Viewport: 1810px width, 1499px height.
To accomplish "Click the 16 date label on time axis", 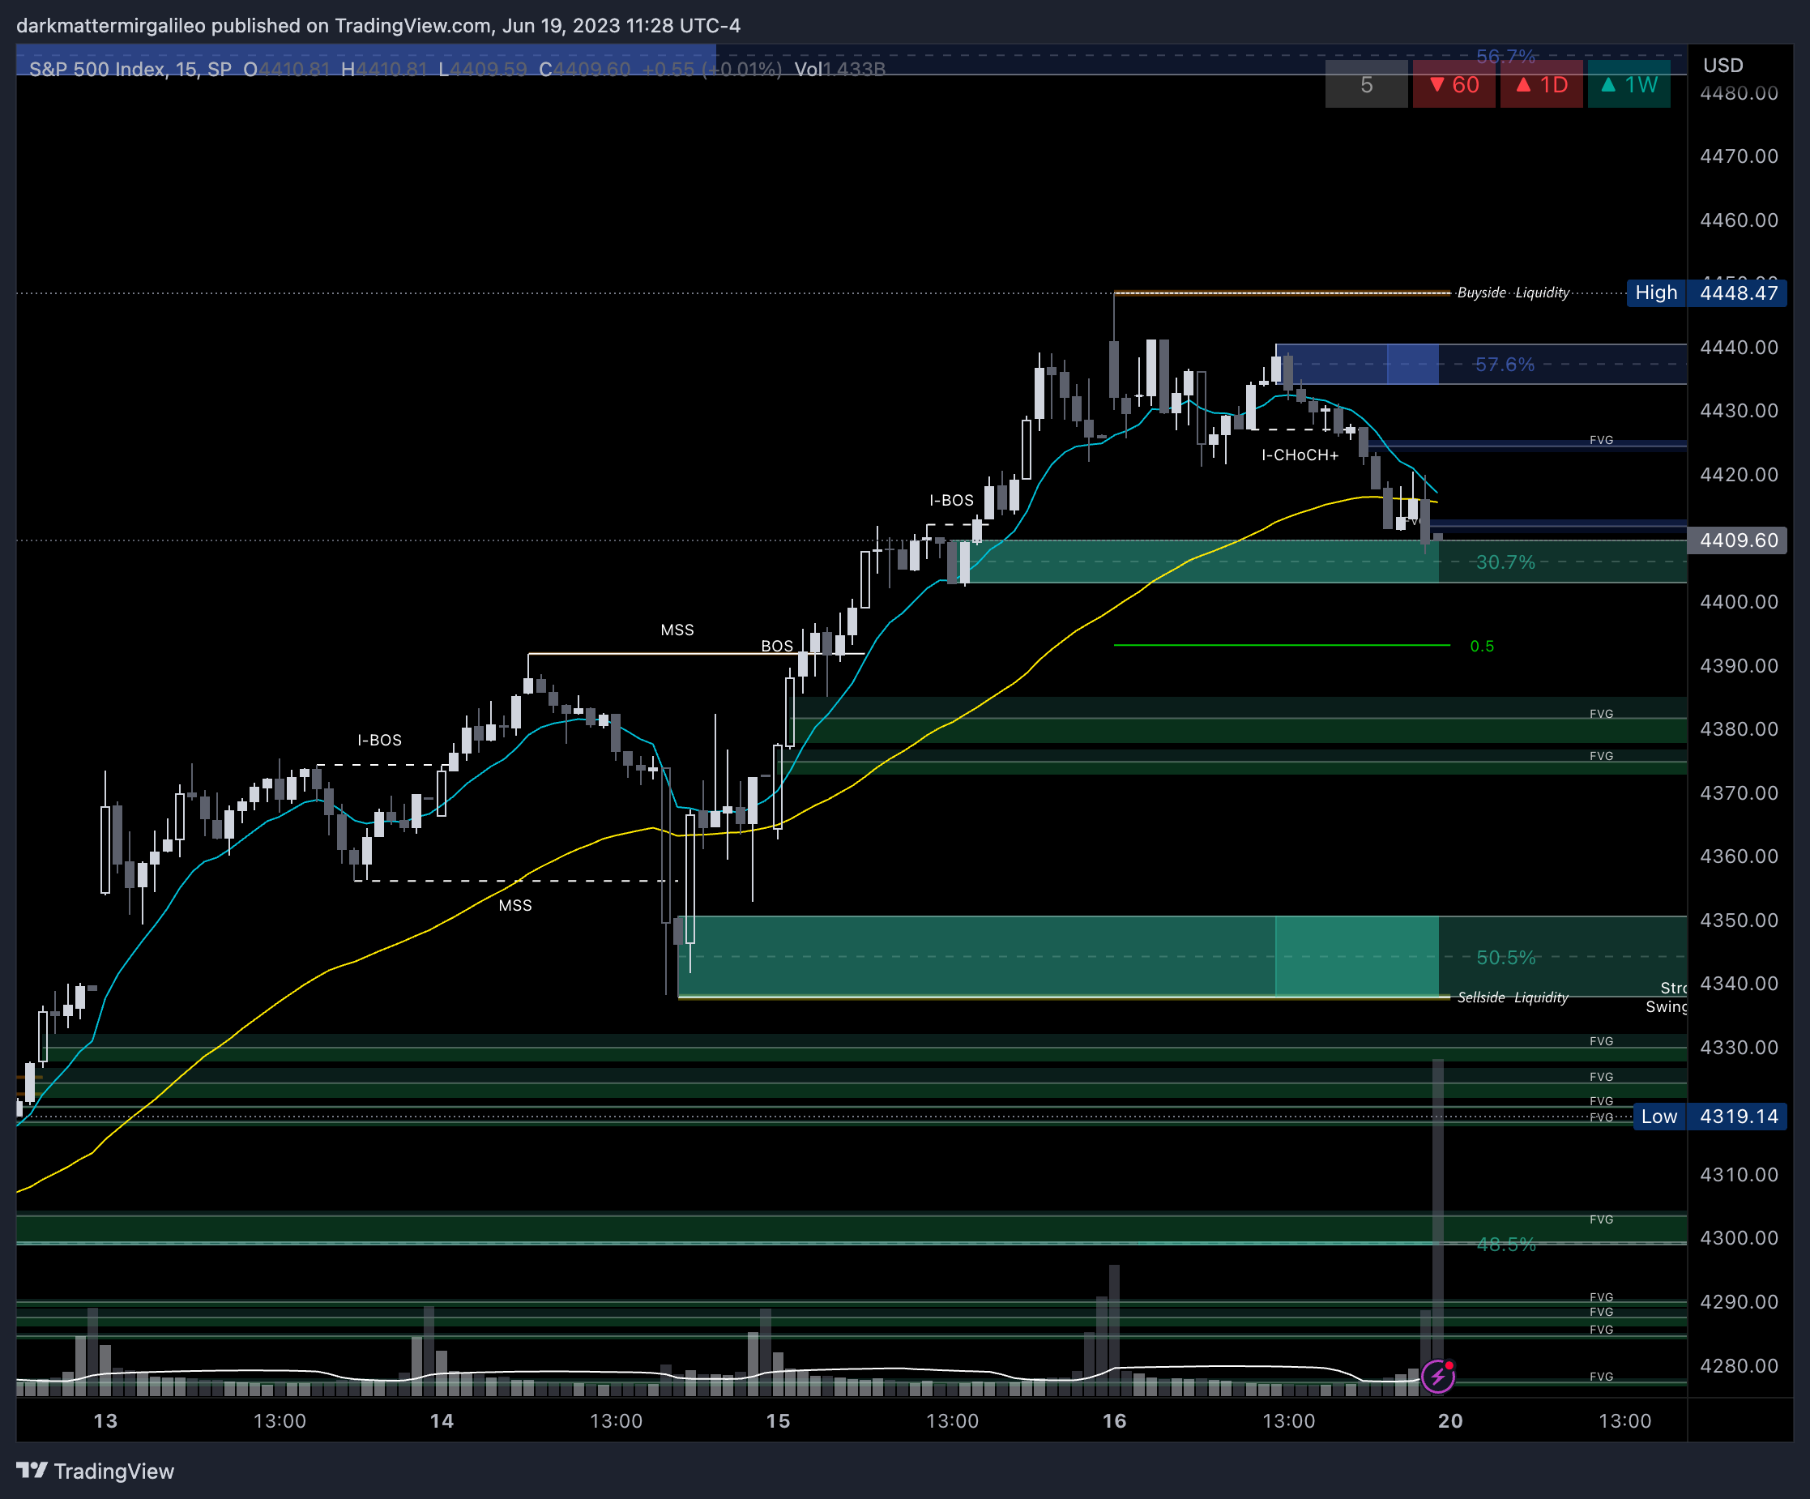I will click(1113, 1420).
